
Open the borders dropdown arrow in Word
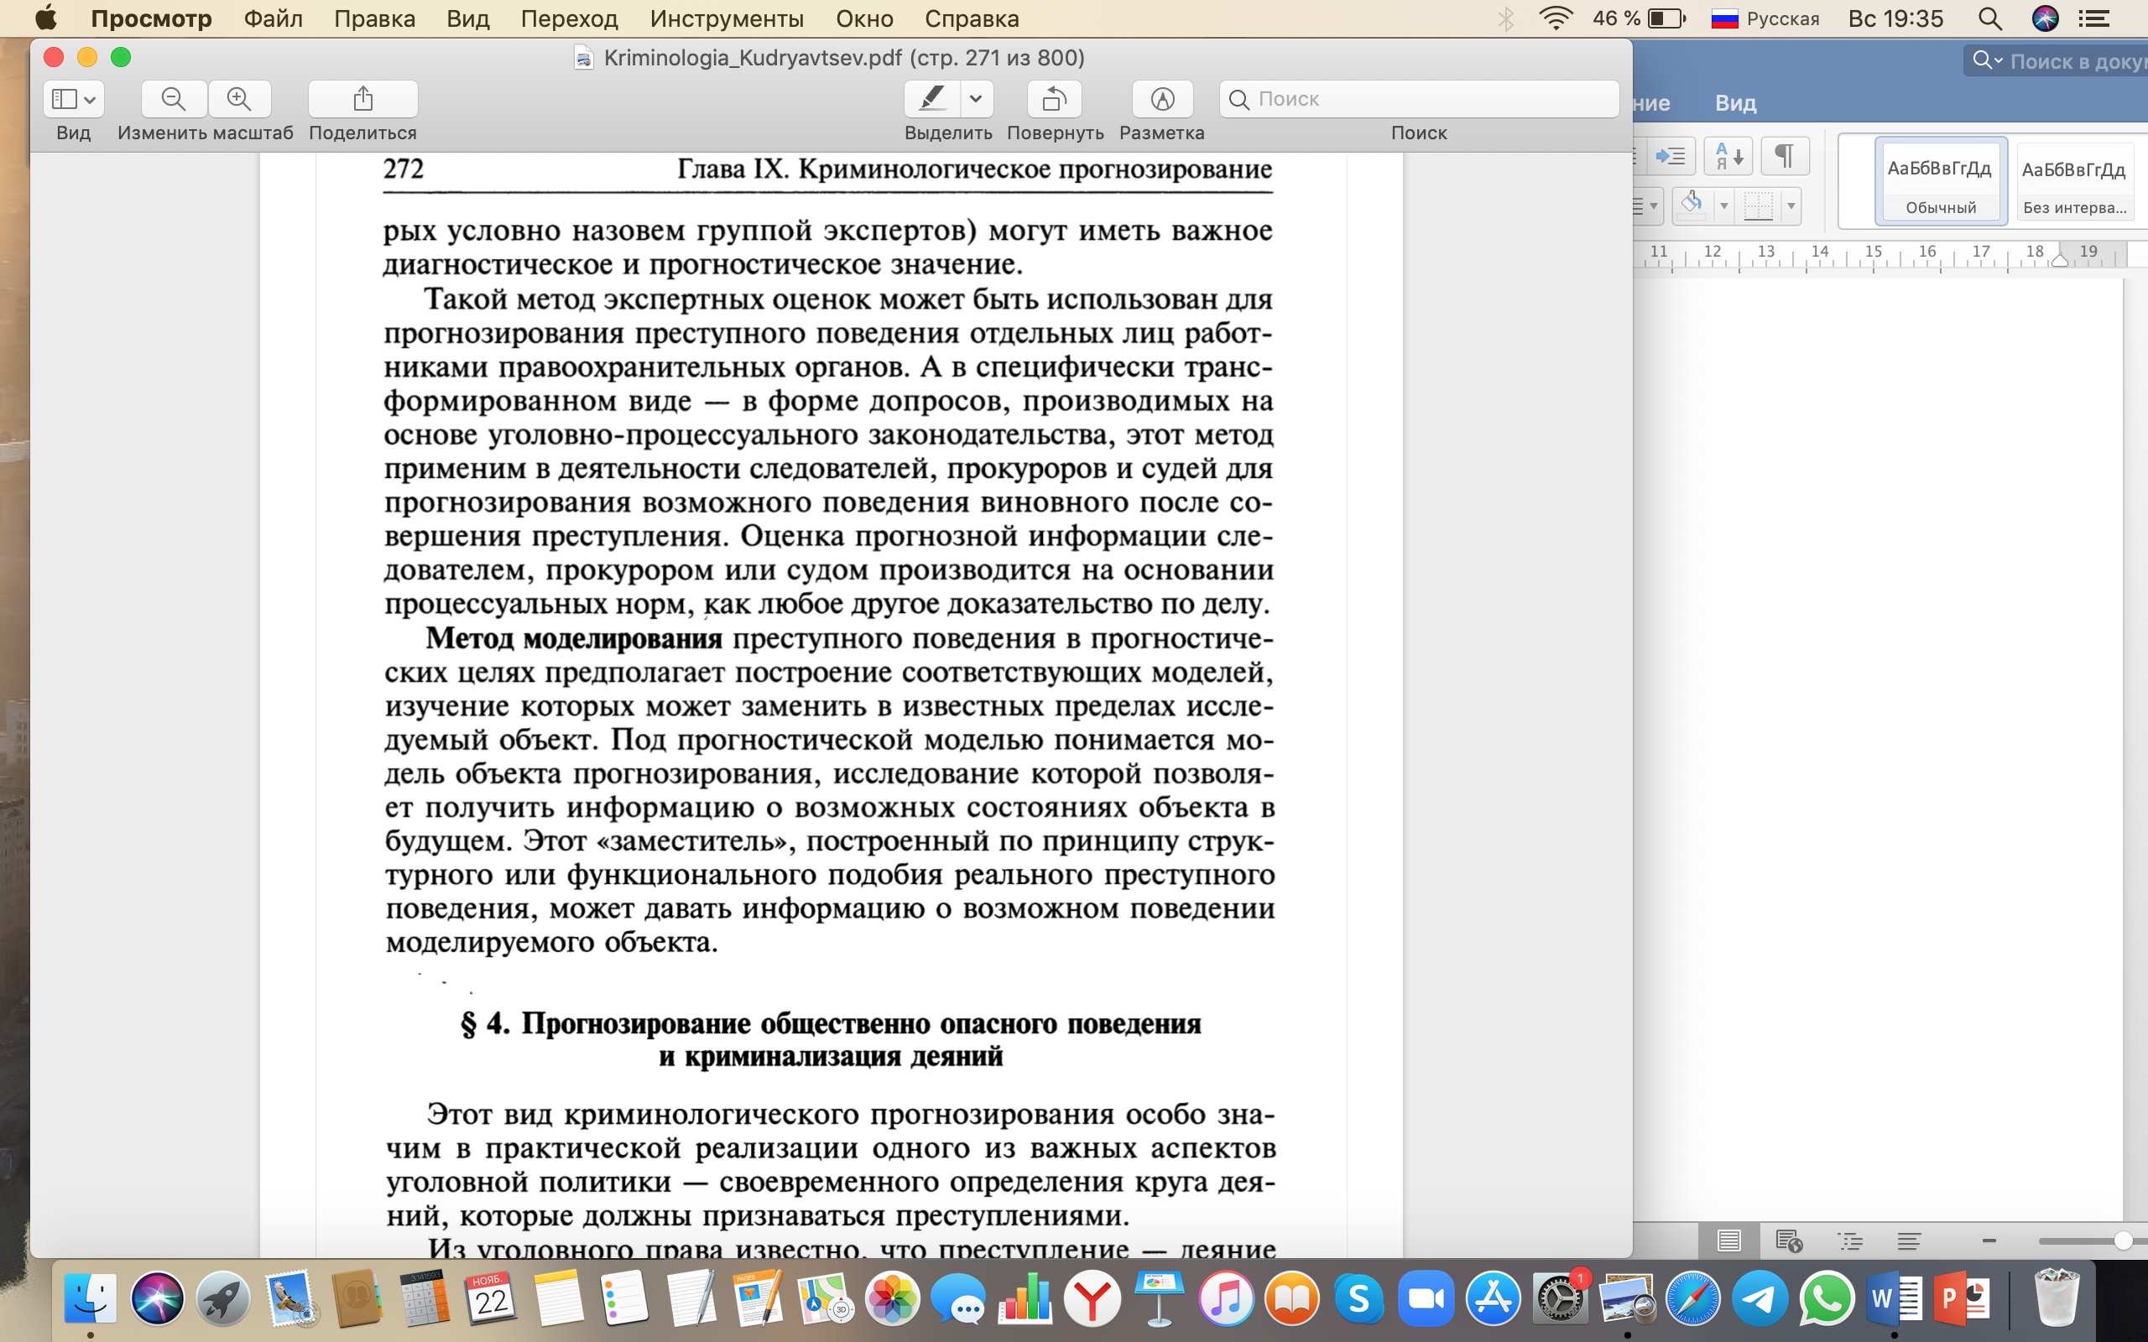[x=1791, y=206]
